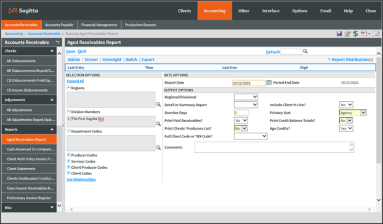
Task: Collapse the Regions section
Action: (69, 88)
